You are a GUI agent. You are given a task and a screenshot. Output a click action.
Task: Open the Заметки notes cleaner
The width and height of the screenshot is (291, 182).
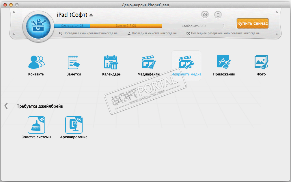[74, 62]
